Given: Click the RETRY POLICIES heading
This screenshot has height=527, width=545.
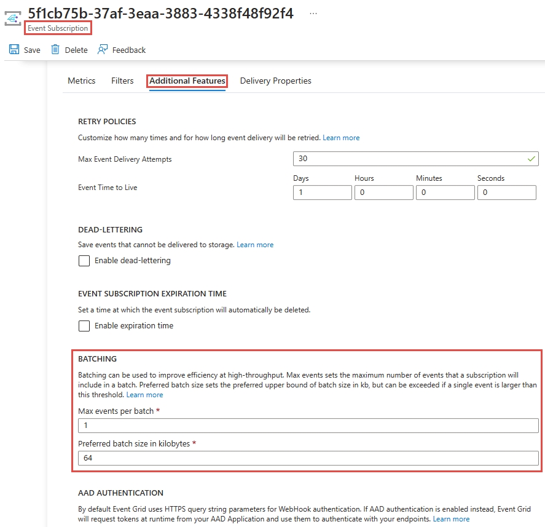Looking at the screenshot, I should [x=107, y=121].
